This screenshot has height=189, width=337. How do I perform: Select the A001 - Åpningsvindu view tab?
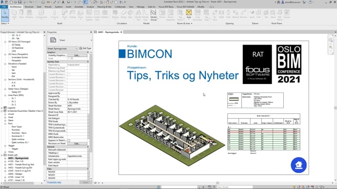pyautogui.click(x=108, y=32)
